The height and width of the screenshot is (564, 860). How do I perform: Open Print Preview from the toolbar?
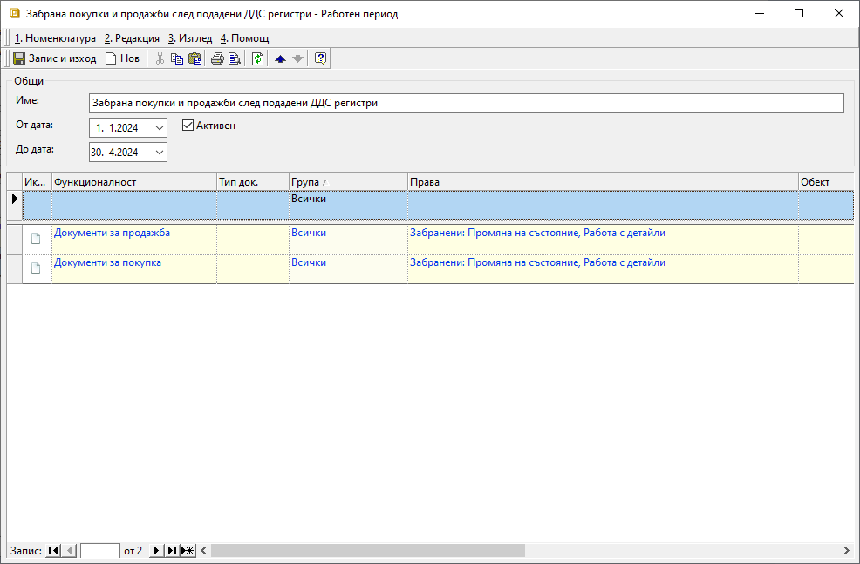235,59
